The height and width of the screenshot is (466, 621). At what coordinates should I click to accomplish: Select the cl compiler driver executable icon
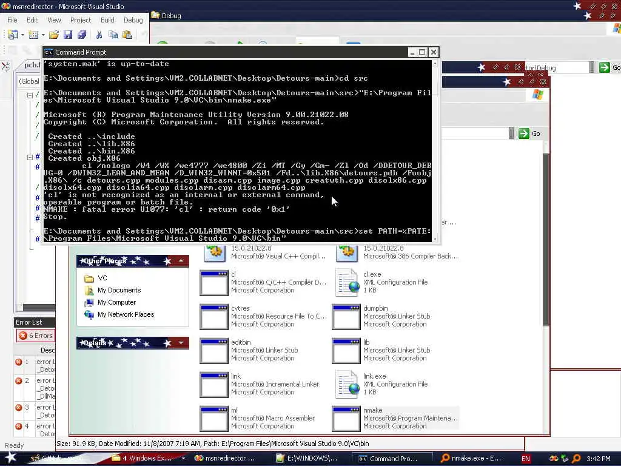214,283
